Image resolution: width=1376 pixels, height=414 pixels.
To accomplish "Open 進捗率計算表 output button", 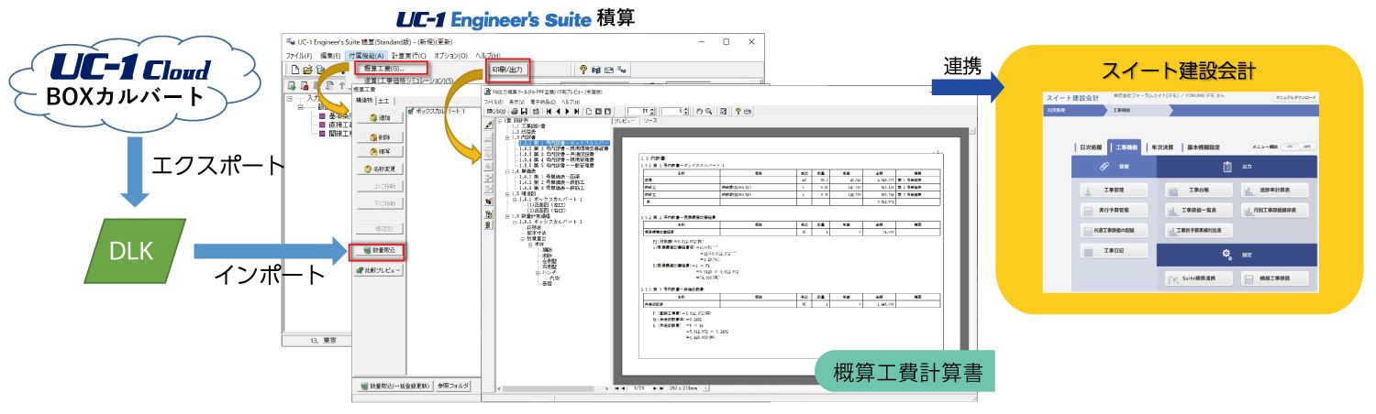I will click(1275, 191).
